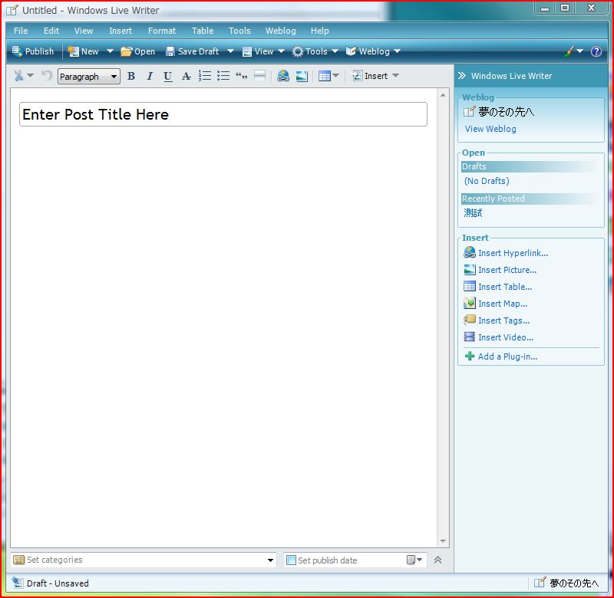Toggle bulleted list formatting
Image resolution: width=614 pixels, height=598 pixels.
click(223, 75)
